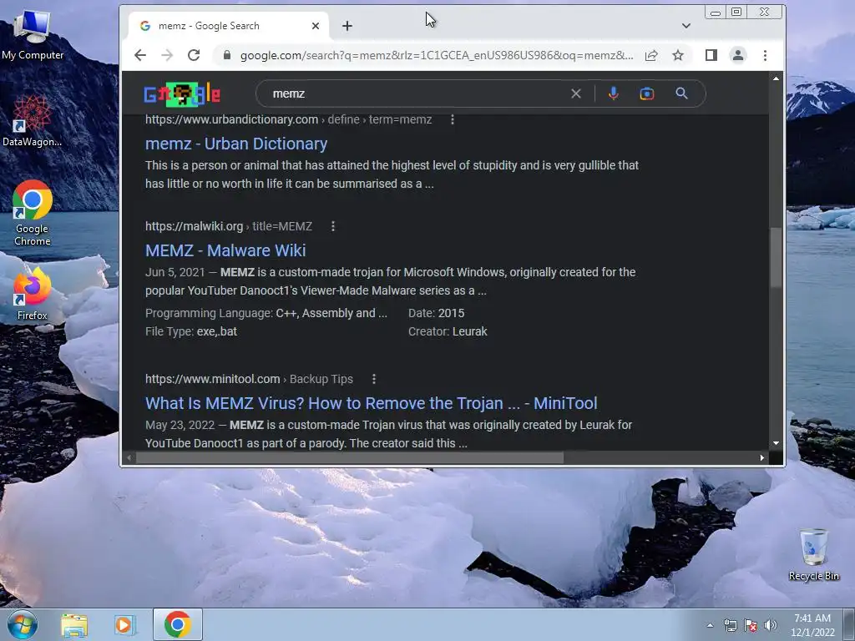Select the Recycle Bin desktop icon
The width and height of the screenshot is (855, 641).
tap(813, 554)
